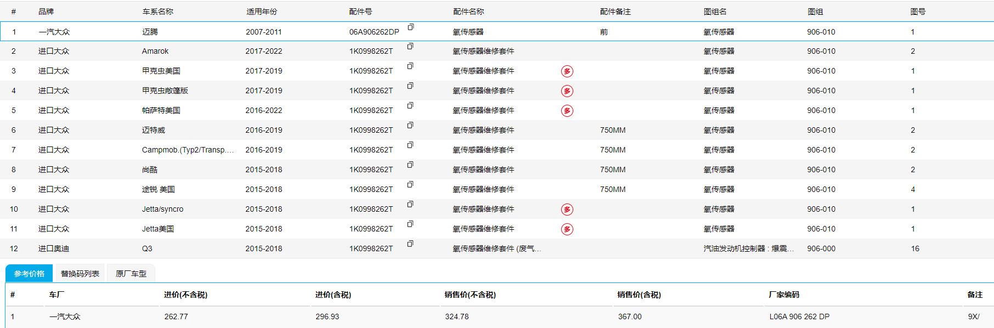The width and height of the screenshot is (994, 328).
Task: Copy part number in 甲克虫美国 row
Action: pos(410,66)
